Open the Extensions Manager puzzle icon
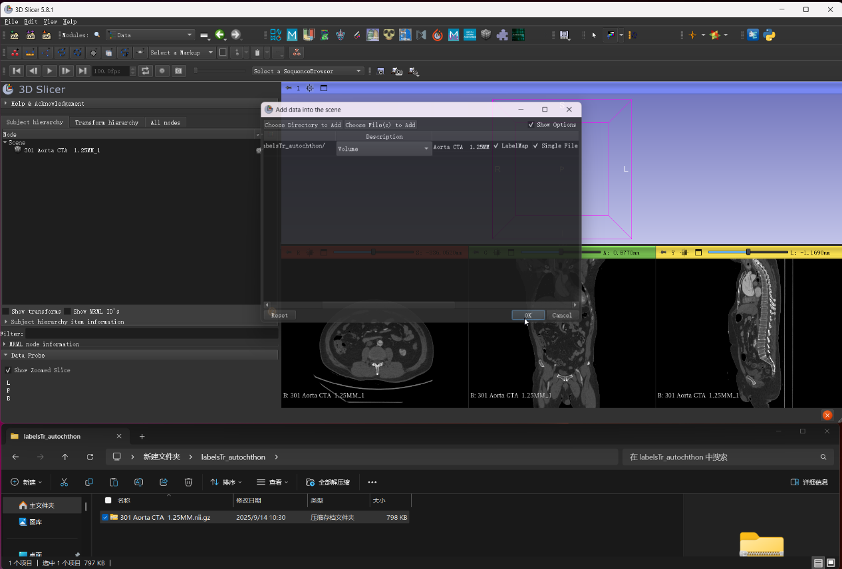 [x=502, y=35]
